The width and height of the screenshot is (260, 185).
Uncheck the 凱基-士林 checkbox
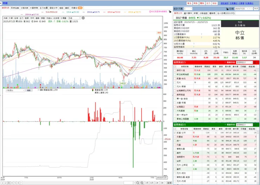(175, 133)
